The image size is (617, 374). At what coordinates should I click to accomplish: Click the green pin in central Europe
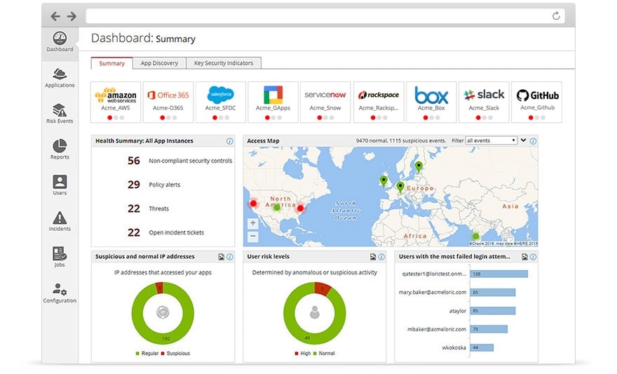pyautogui.click(x=400, y=187)
